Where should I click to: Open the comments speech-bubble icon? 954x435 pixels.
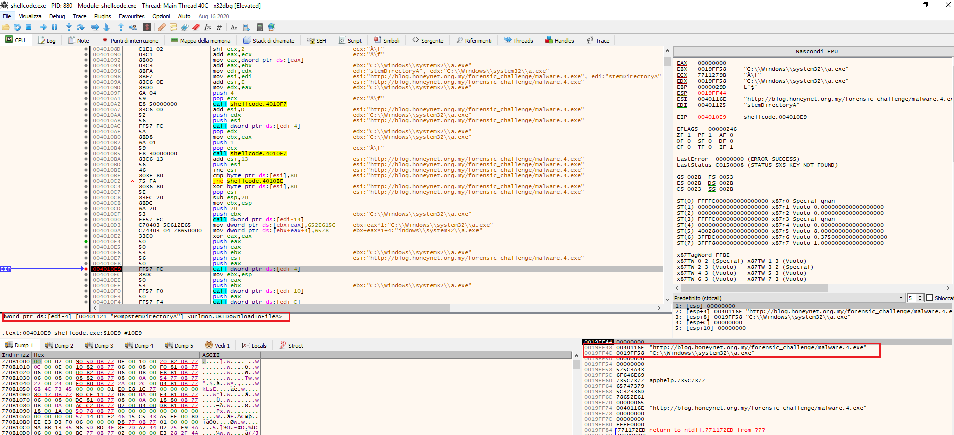coord(173,27)
